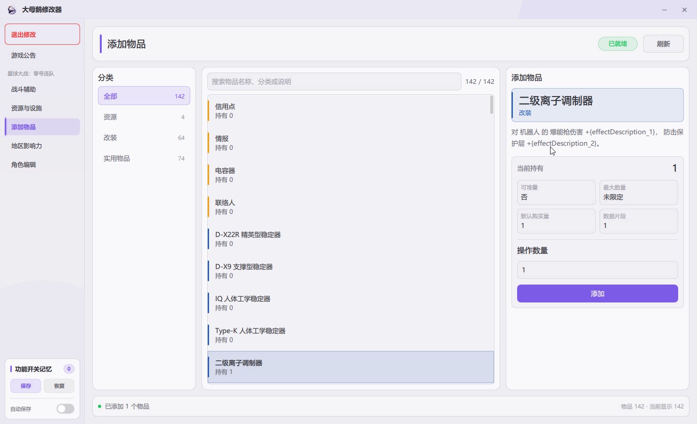Click the 数据片段 value box

pos(639,221)
